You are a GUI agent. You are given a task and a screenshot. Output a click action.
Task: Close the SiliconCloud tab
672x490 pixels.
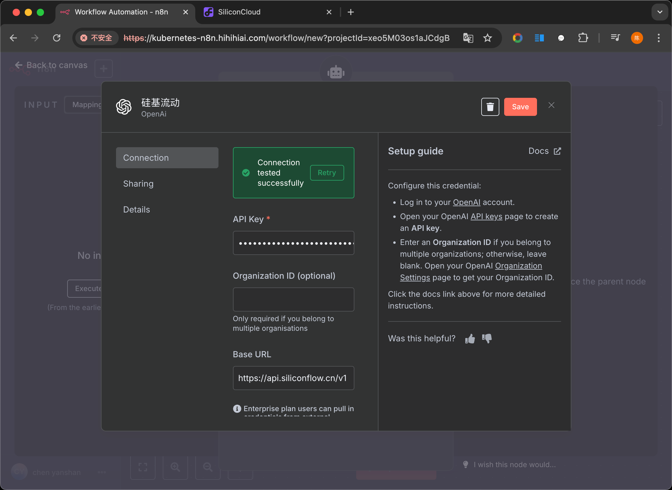coord(329,12)
